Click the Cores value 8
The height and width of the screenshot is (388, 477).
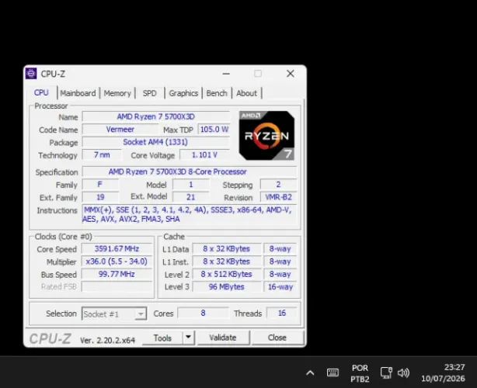coord(203,313)
